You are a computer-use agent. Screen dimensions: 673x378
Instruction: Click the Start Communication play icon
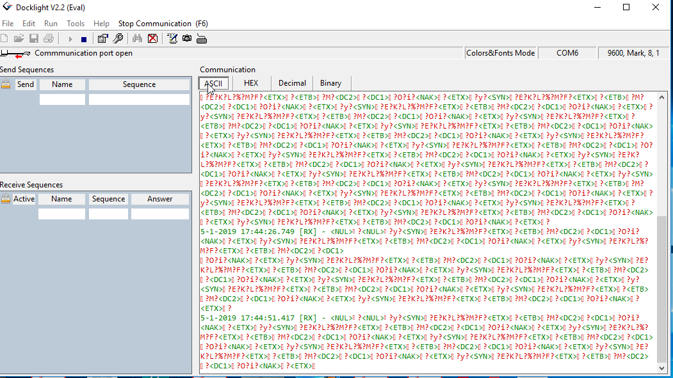(70, 39)
